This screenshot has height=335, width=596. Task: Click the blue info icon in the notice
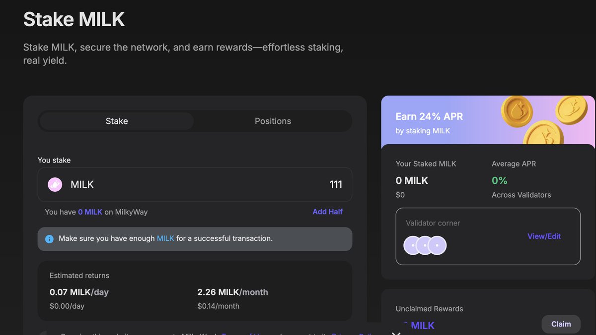49,239
